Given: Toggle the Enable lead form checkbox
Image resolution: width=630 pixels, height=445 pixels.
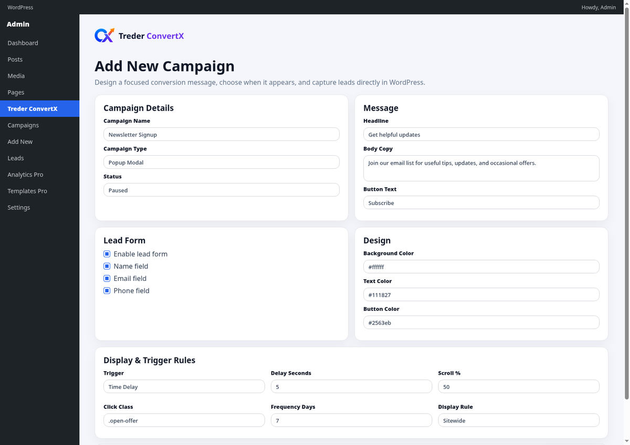Looking at the screenshot, I should coord(107,254).
